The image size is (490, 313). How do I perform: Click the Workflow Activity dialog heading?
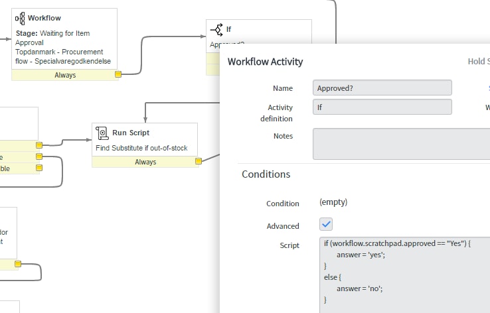coord(265,62)
